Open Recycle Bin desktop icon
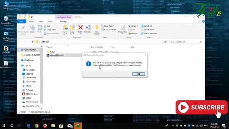 [x=6, y=20]
